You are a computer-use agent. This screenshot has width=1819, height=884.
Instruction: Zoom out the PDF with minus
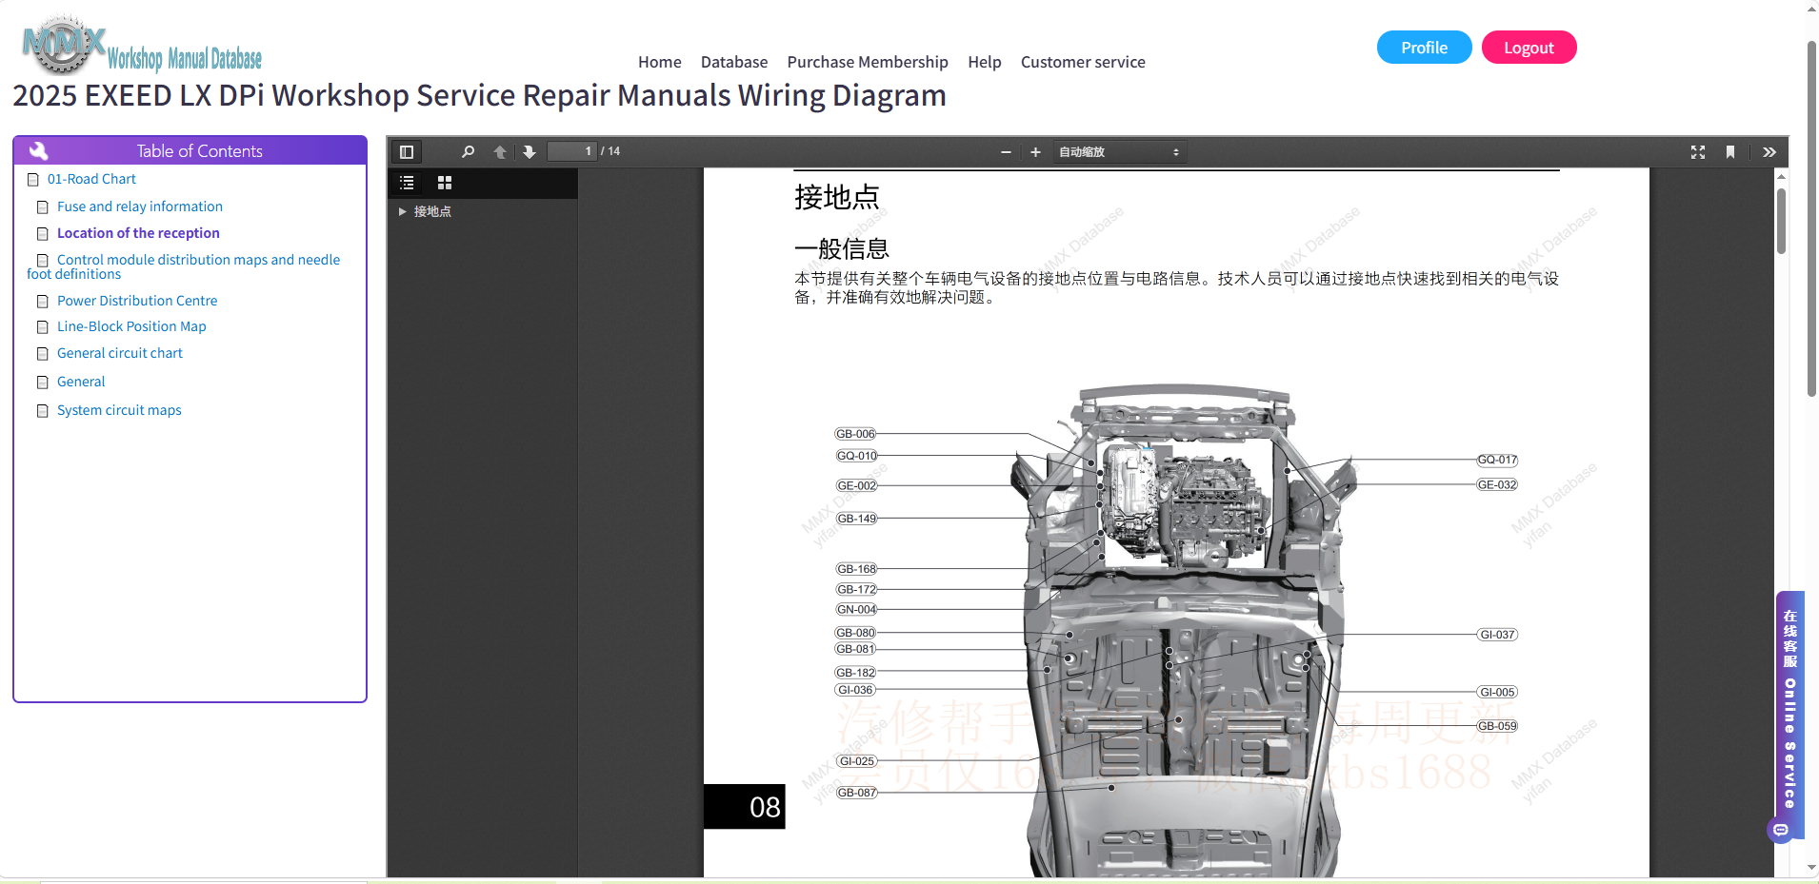tap(1006, 152)
